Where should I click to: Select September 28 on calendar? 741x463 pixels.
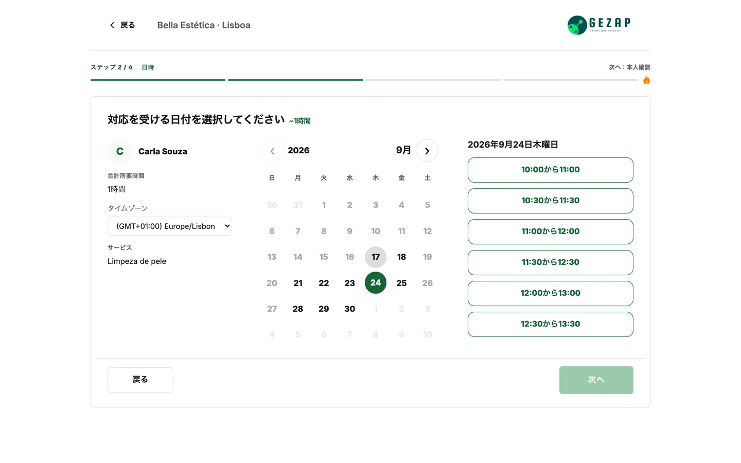tap(298, 309)
